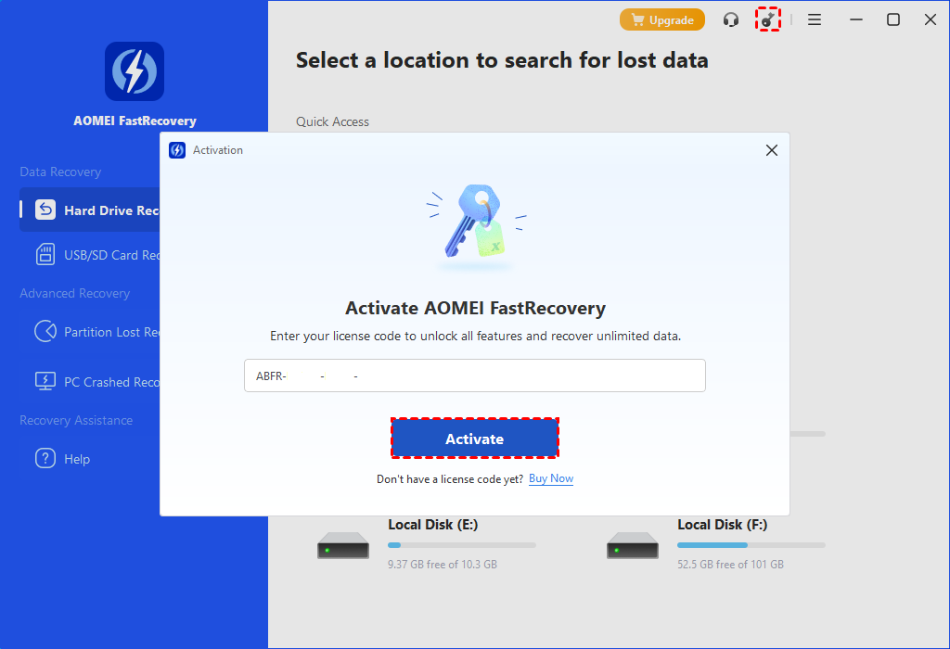The image size is (950, 649).
Task: Click the Local Disk (F:) drive icon
Action: pos(633,545)
